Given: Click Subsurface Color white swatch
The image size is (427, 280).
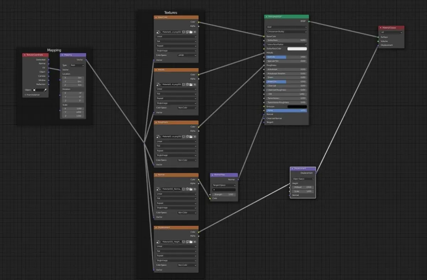Looking at the screenshot, I should (x=297, y=48).
